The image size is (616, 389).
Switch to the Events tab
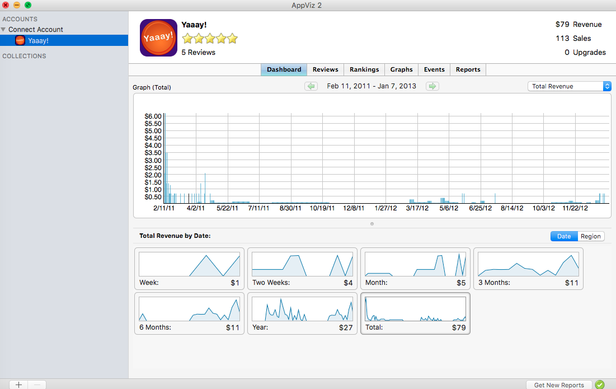434,69
